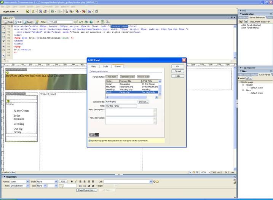
Task: Expand the CSS panel group
Action: pyautogui.click(x=241, y=10)
